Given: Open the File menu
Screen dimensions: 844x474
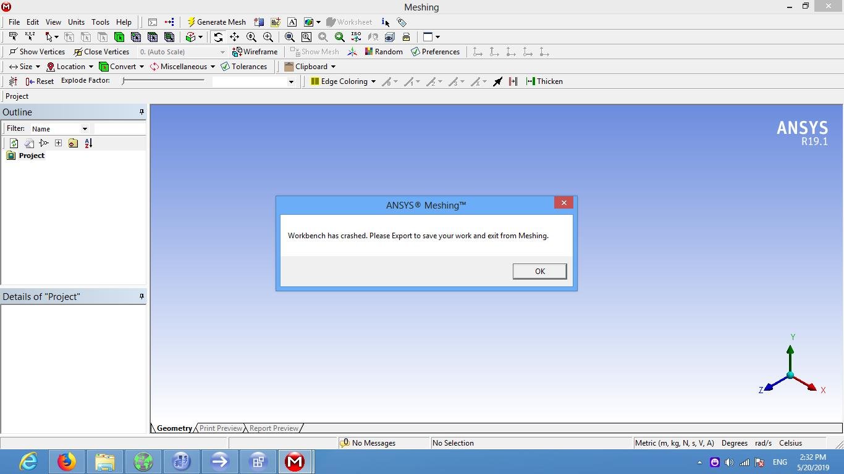Looking at the screenshot, I should point(14,22).
